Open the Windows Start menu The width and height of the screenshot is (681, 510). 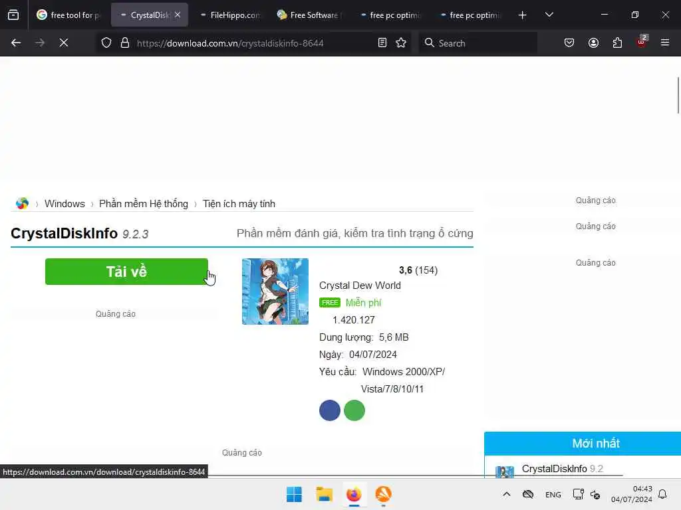[x=294, y=494]
